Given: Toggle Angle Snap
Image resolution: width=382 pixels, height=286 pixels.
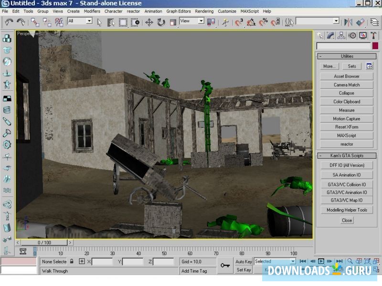Looking at the screenshot, I should pos(251,22).
